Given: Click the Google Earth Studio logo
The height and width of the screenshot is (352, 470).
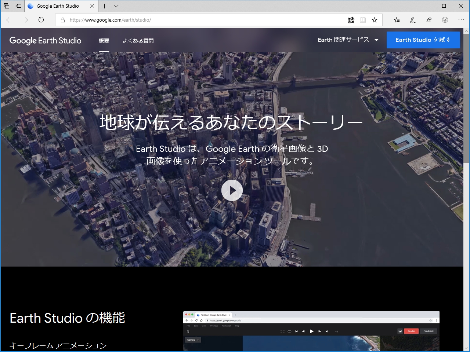Looking at the screenshot, I should point(45,40).
